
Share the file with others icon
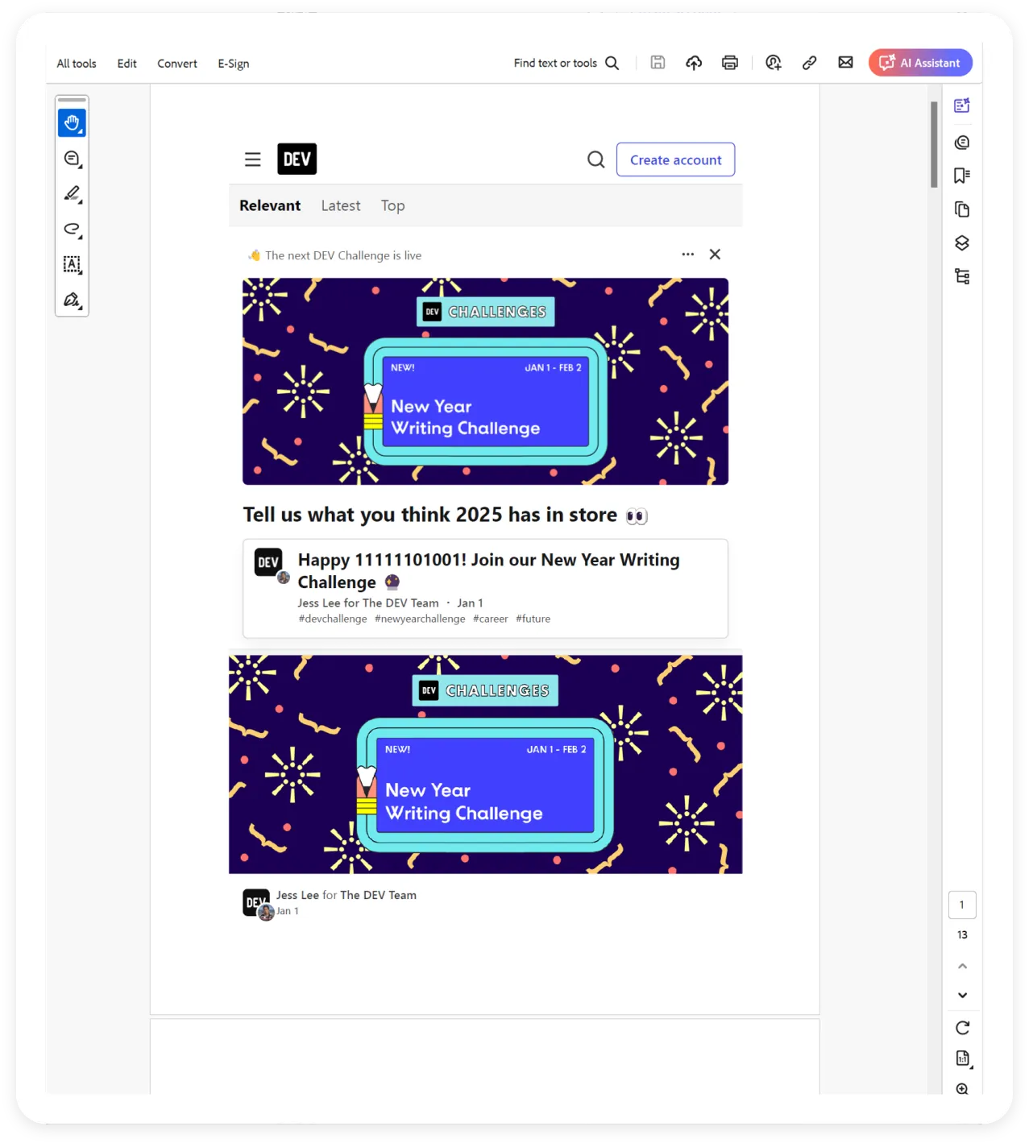774,63
